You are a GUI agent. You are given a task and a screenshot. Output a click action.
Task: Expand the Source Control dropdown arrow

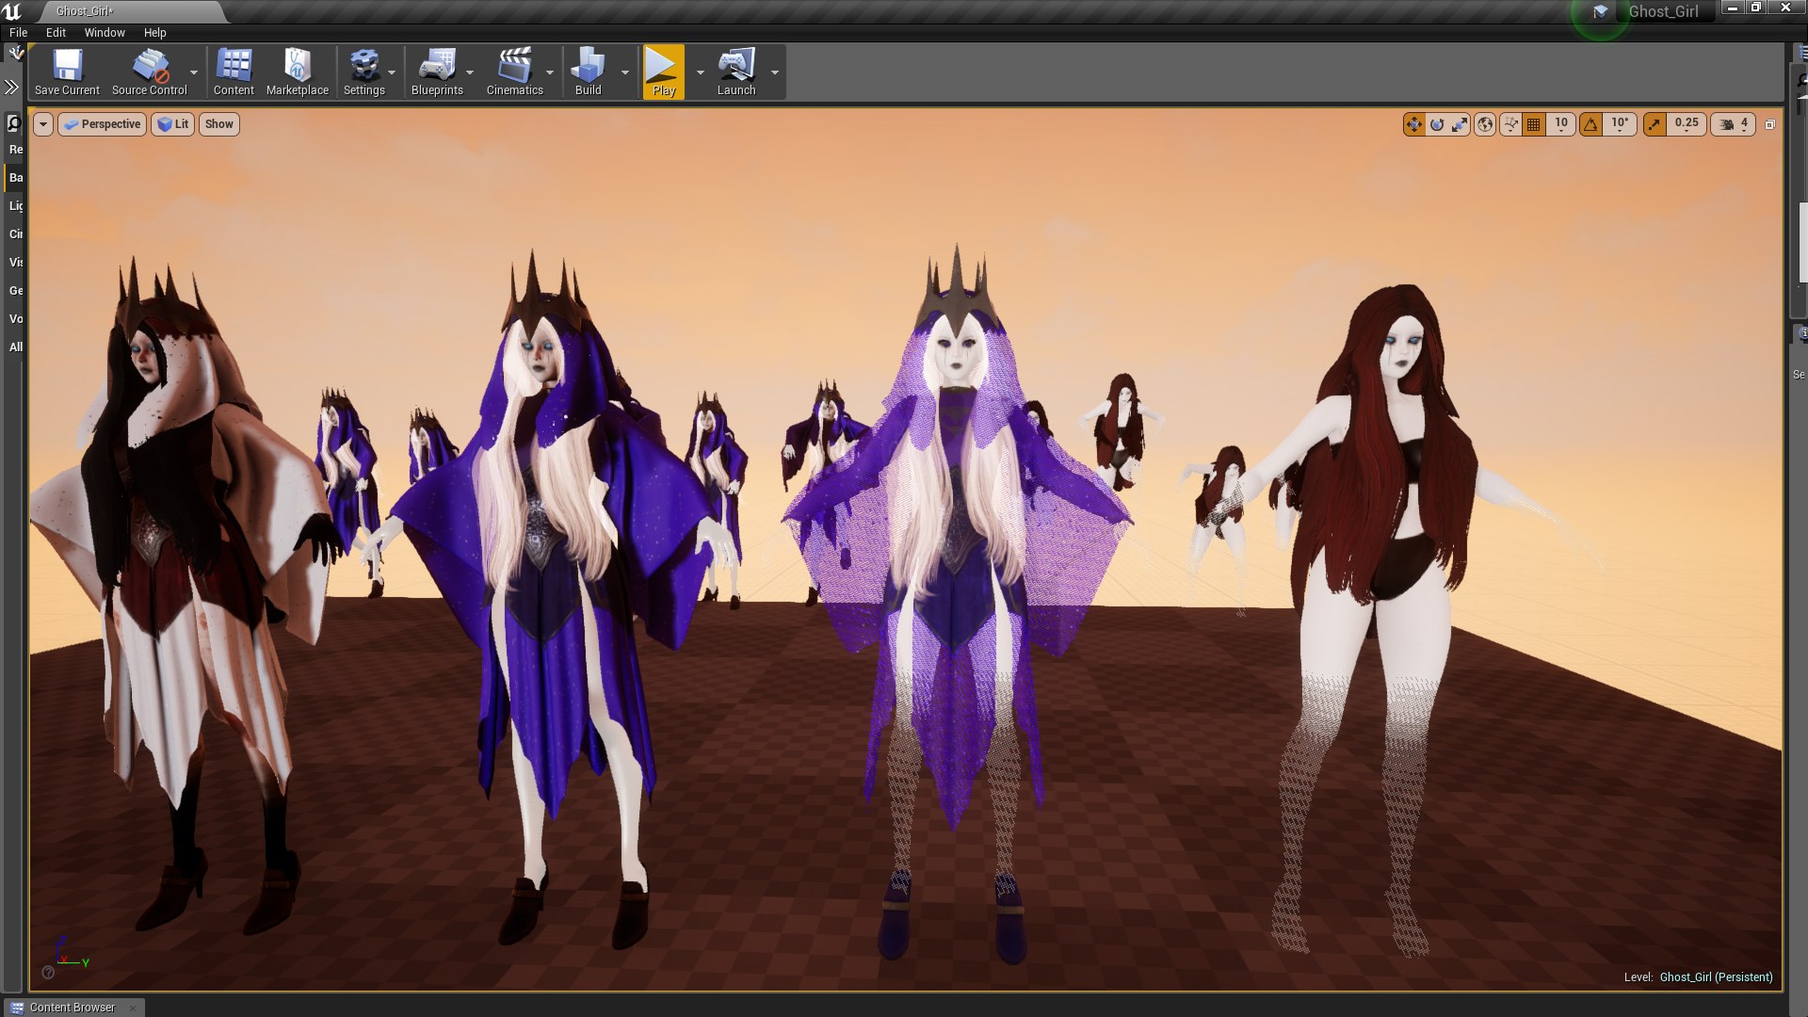[x=194, y=73]
